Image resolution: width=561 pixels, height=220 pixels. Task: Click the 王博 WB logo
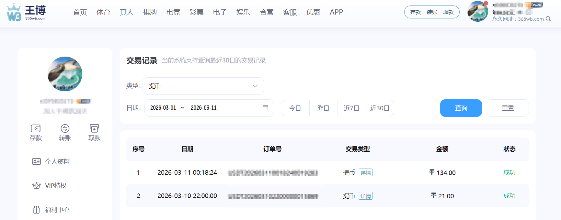tap(26, 12)
